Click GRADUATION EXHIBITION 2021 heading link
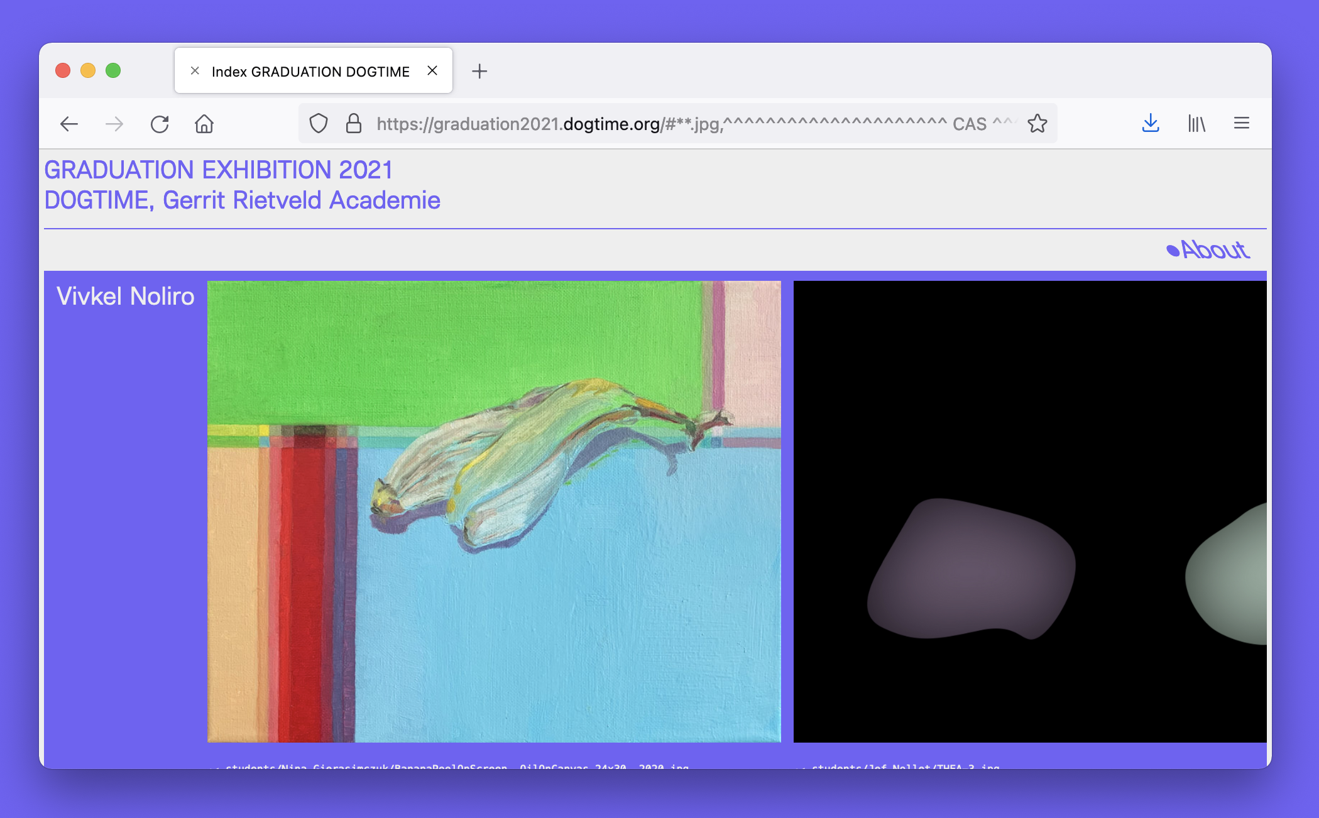1319x818 pixels. click(x=218, y=170)
